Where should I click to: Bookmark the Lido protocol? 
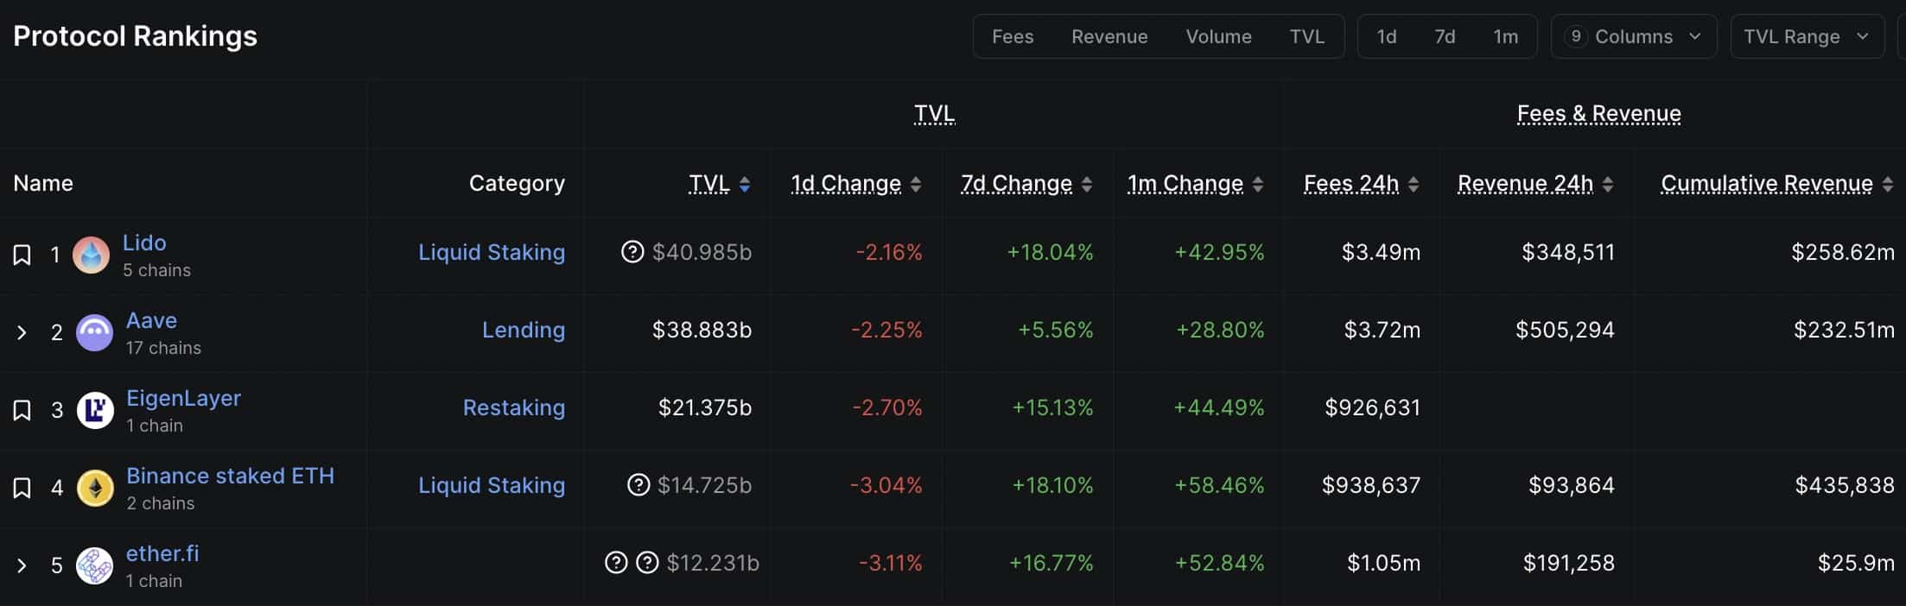tap(21, 253)
